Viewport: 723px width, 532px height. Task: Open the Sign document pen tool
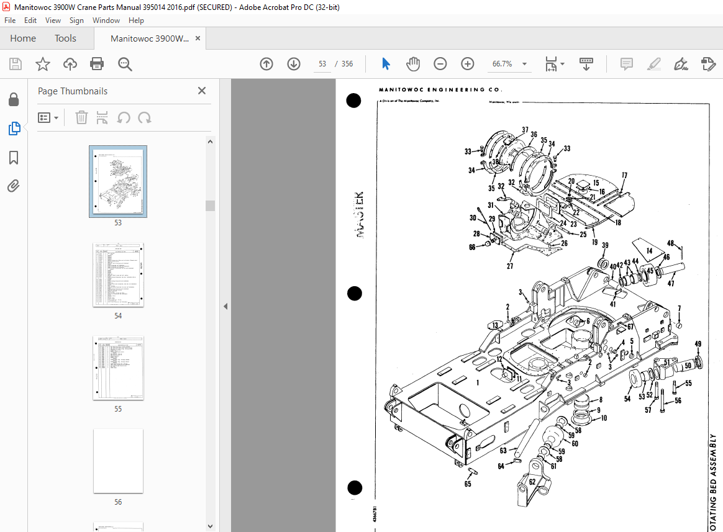[681, 63]
